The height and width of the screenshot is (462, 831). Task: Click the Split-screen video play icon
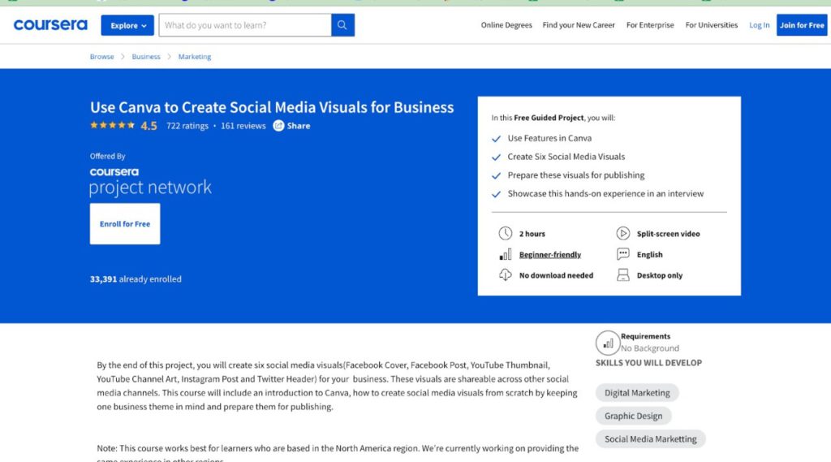pyautogui.click(x=622, y=234)
